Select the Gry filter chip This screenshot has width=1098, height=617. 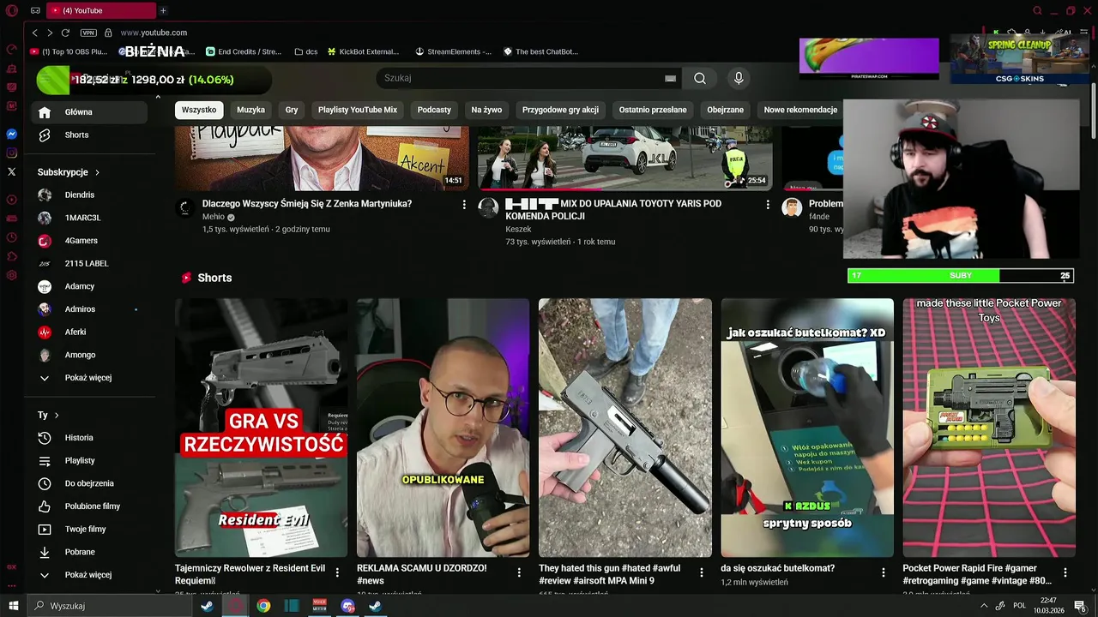point(292,110)
